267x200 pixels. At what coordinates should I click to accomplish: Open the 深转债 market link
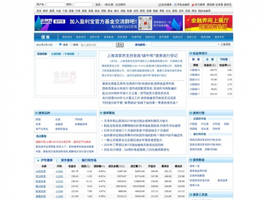pos(216,129)
